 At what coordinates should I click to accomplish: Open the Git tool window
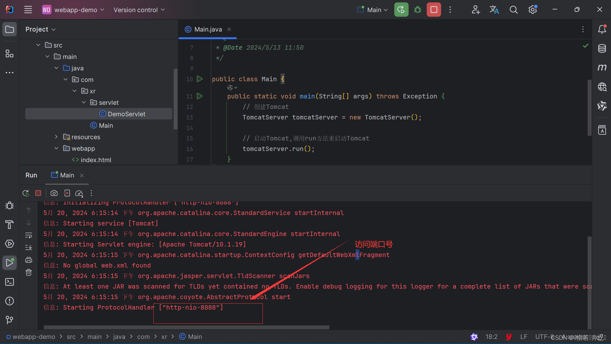(x=10, y=320)
